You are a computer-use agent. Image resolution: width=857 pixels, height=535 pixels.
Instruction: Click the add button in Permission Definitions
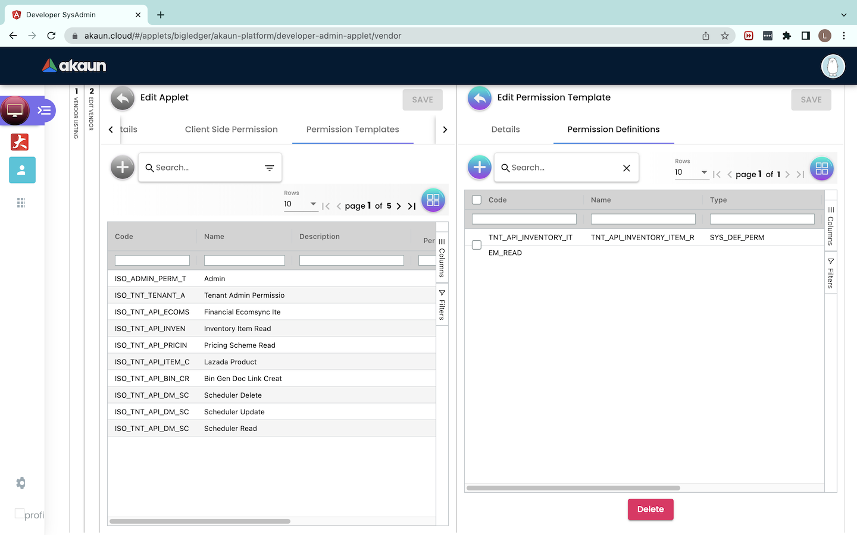coord(479,168)
